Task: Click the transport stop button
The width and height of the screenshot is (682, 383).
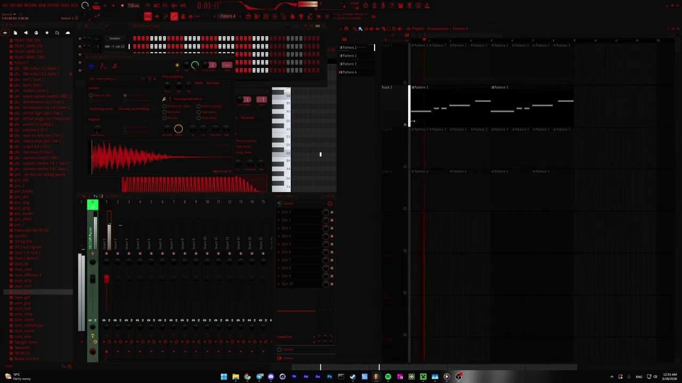Action: tap(113, 6)
